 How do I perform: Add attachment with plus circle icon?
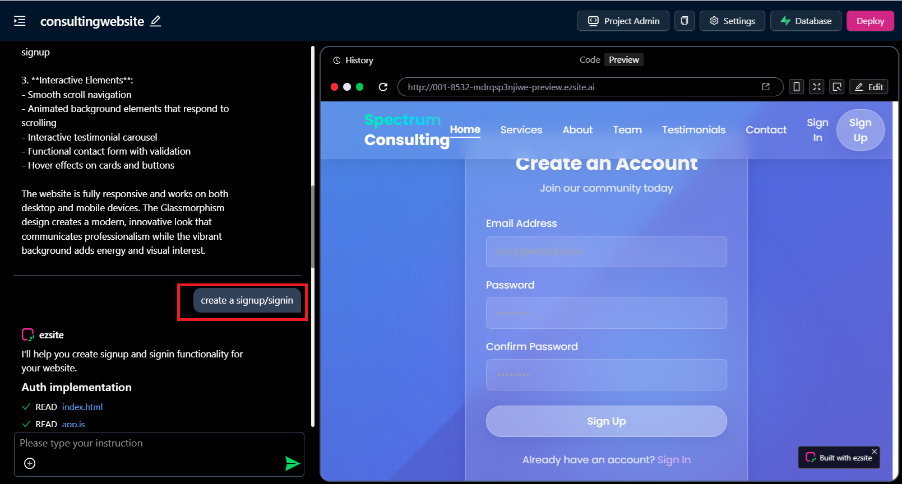click(30, 463)
